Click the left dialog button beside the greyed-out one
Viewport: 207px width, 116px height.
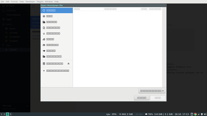pyautogui.click(x=142, y=98)
